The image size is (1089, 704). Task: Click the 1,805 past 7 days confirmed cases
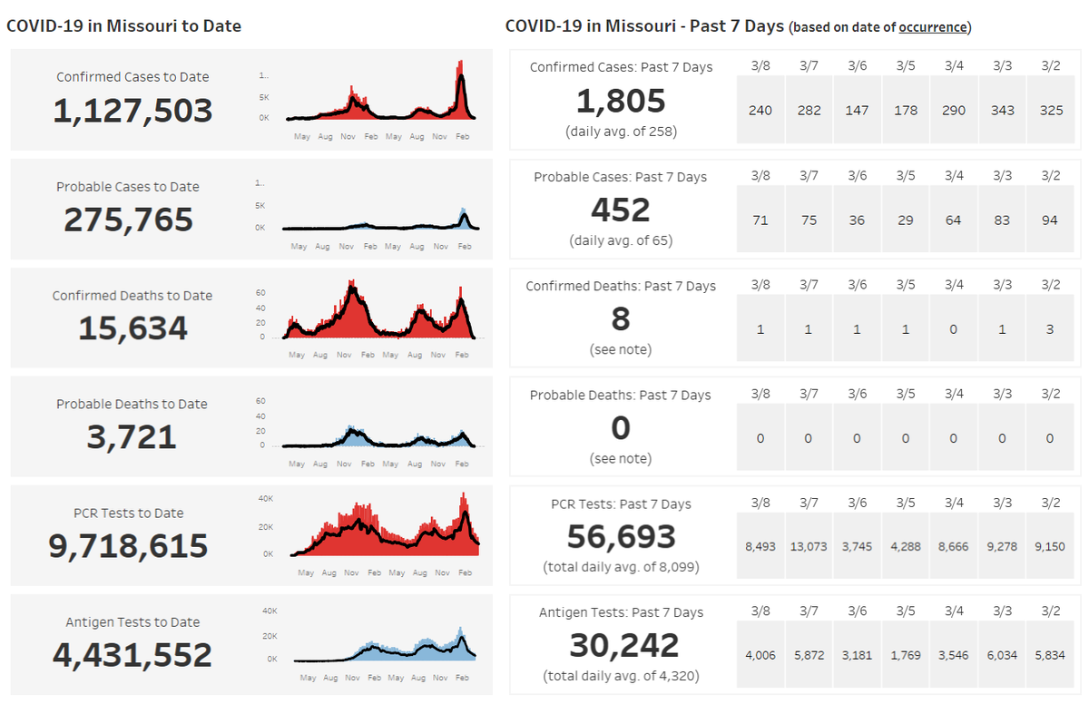click(621, 101)
